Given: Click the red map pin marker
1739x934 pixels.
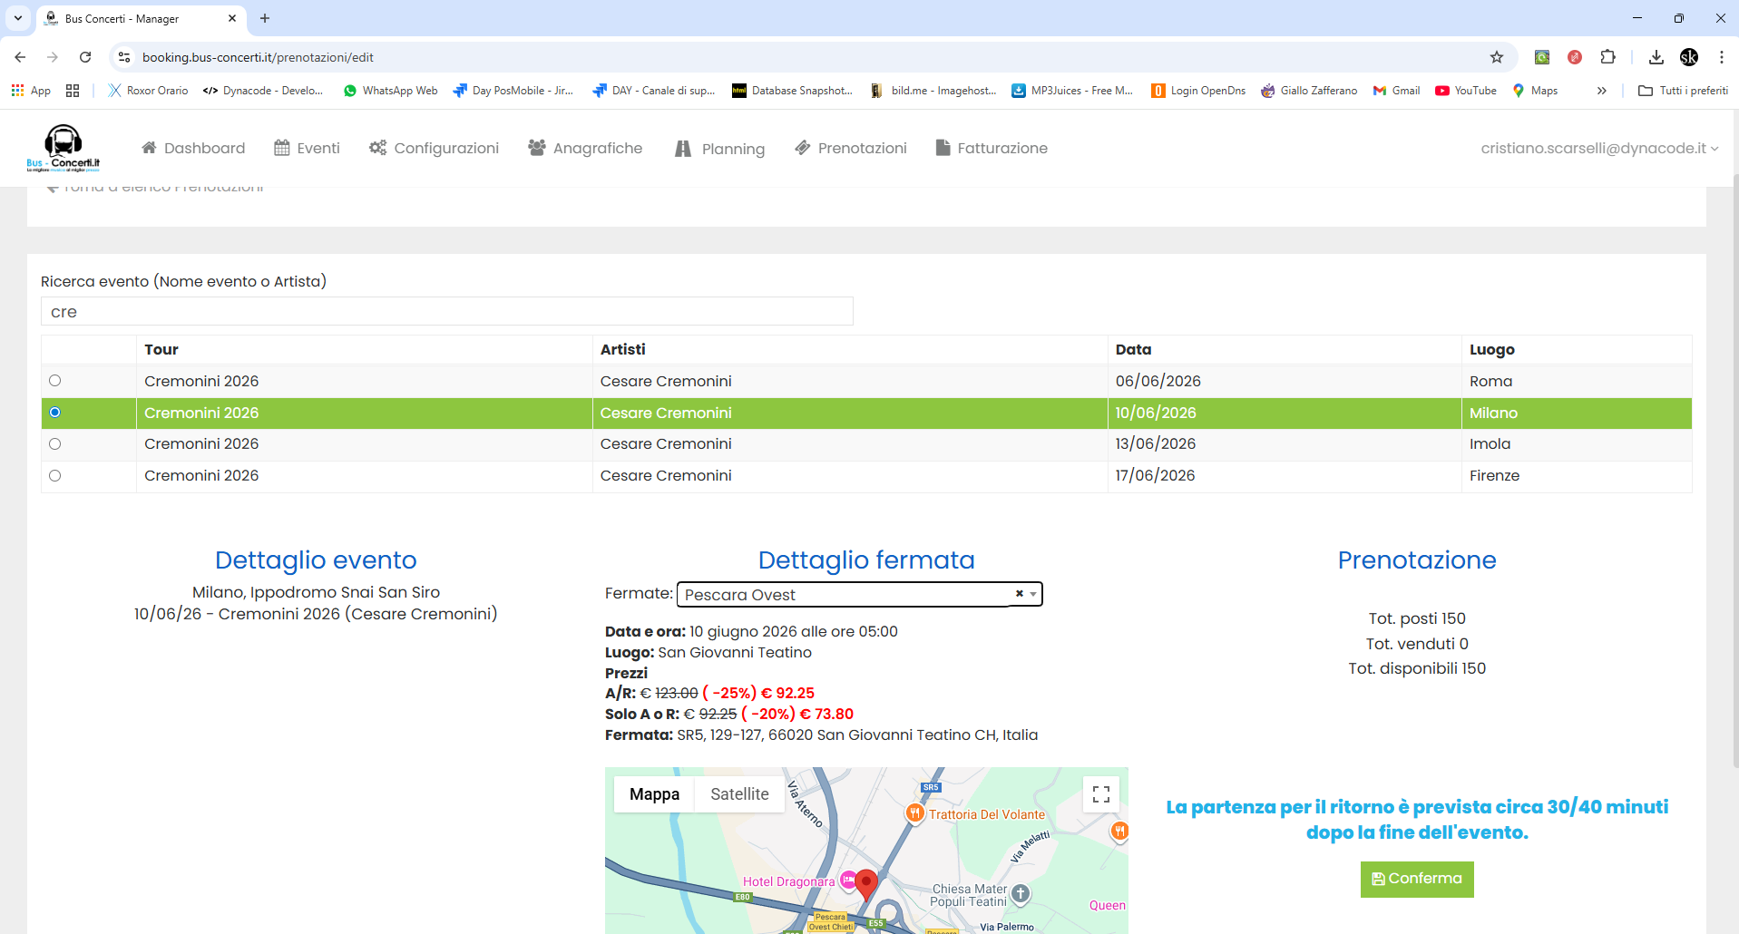Looking at the screenshot, I should (866, 881).
